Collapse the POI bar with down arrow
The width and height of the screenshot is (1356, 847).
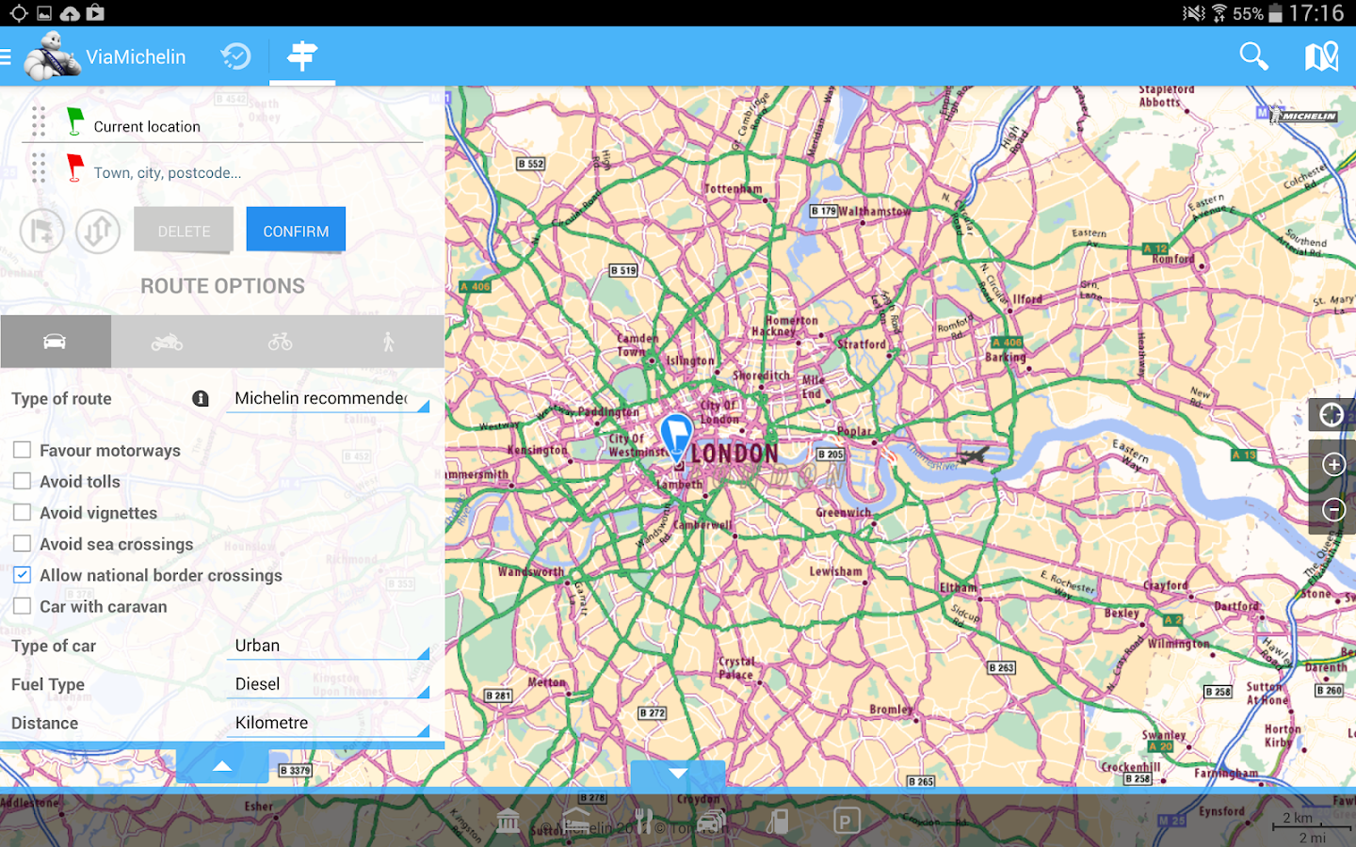point(678,774)
